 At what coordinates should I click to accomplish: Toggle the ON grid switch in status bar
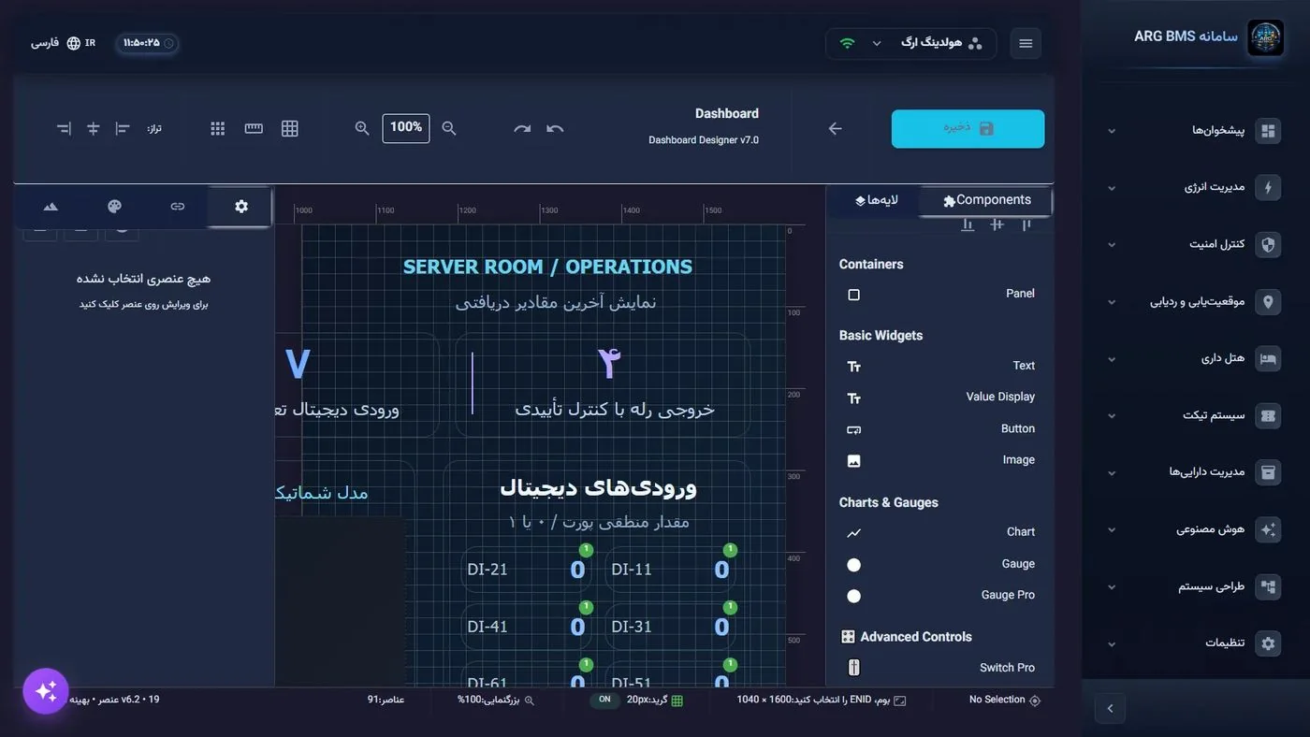[x=604, y=700]
